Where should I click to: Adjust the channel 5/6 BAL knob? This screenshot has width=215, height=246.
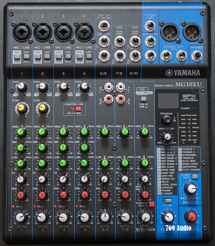tap(105, 195)
